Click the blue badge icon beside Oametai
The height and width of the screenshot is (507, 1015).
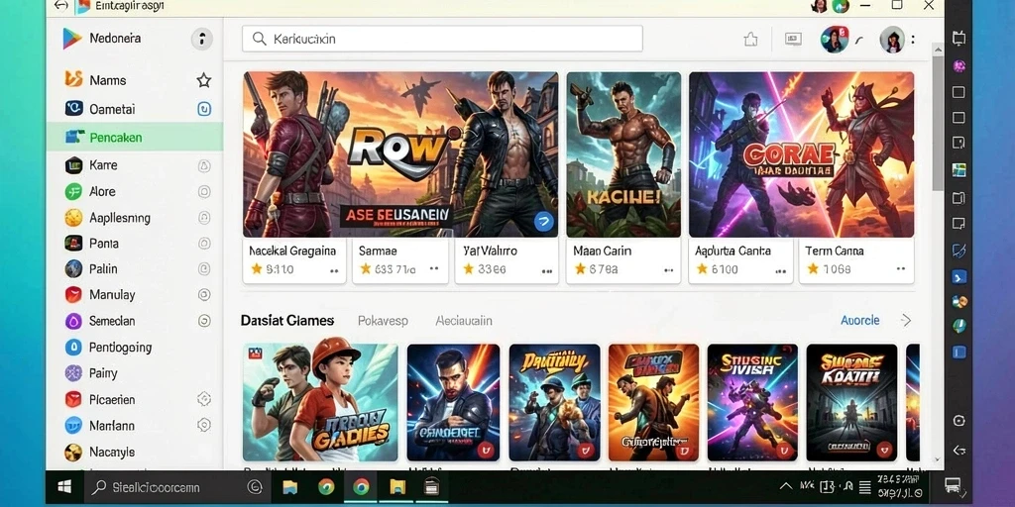pos(204,109)
